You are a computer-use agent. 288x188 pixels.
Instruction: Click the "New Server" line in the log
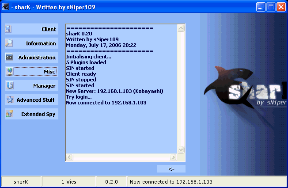pyautogui.click(x=114, y=91)
